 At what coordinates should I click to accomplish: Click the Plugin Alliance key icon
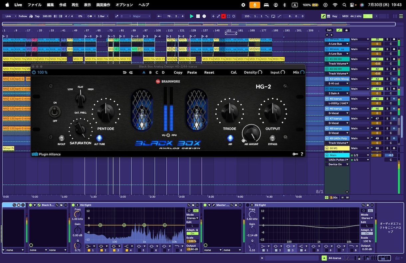tap(295, 154)
